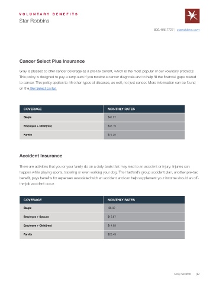
Task: Select Employee + Child(ren) cancer coverage row
Action: [102, 126]
